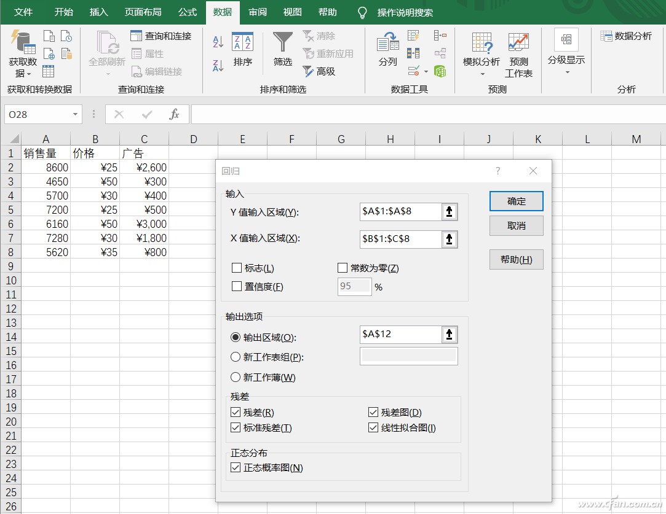Click the Y range collapse-dialog arrow icon
This screenshot has height=514, width=666.
point(450,212)
